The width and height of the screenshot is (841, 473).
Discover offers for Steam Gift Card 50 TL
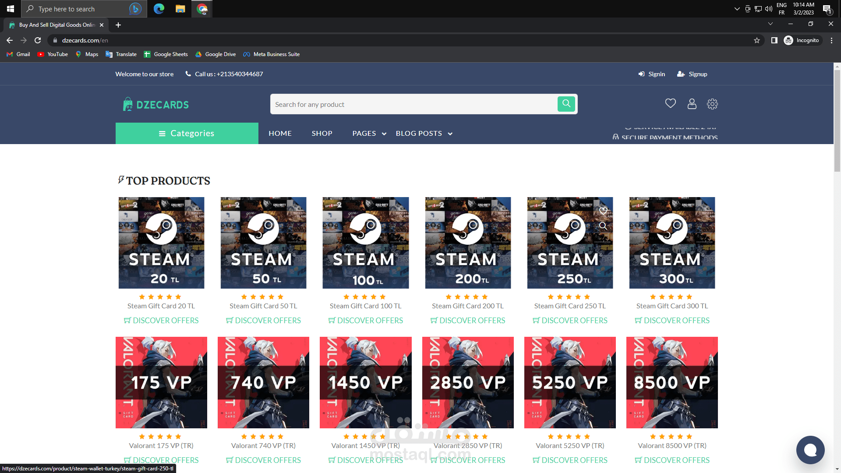click(263, 321)
